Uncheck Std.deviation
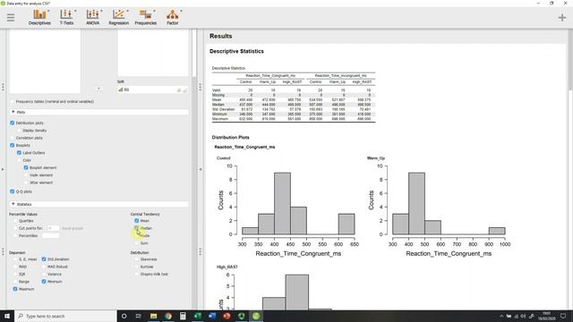Image resolution: width=573 pixels, height=322 pixels. (44, 259)
